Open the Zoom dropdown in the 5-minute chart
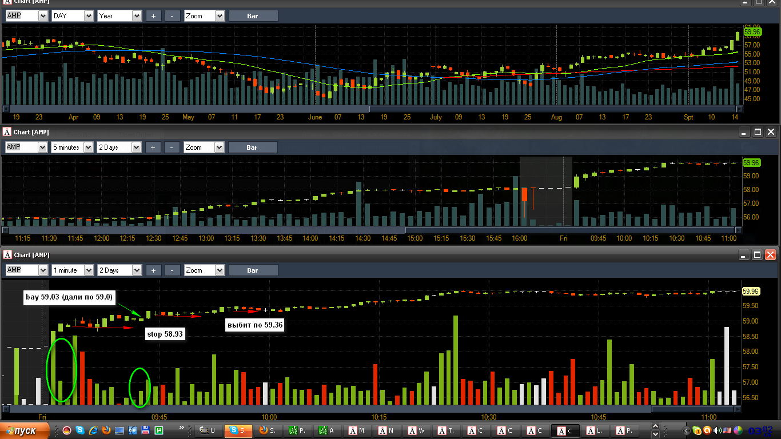Viewport: 781px width, 439px height. coord(220,147)
